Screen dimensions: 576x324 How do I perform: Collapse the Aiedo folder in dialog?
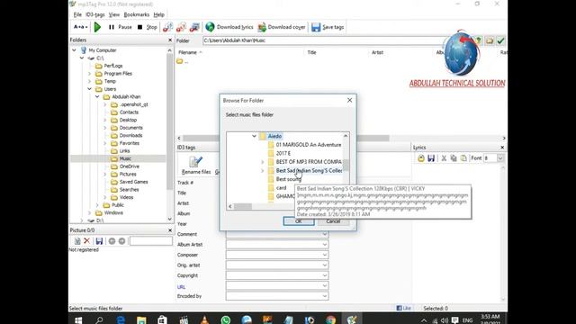pyautogui.click(x=254, y=136)
